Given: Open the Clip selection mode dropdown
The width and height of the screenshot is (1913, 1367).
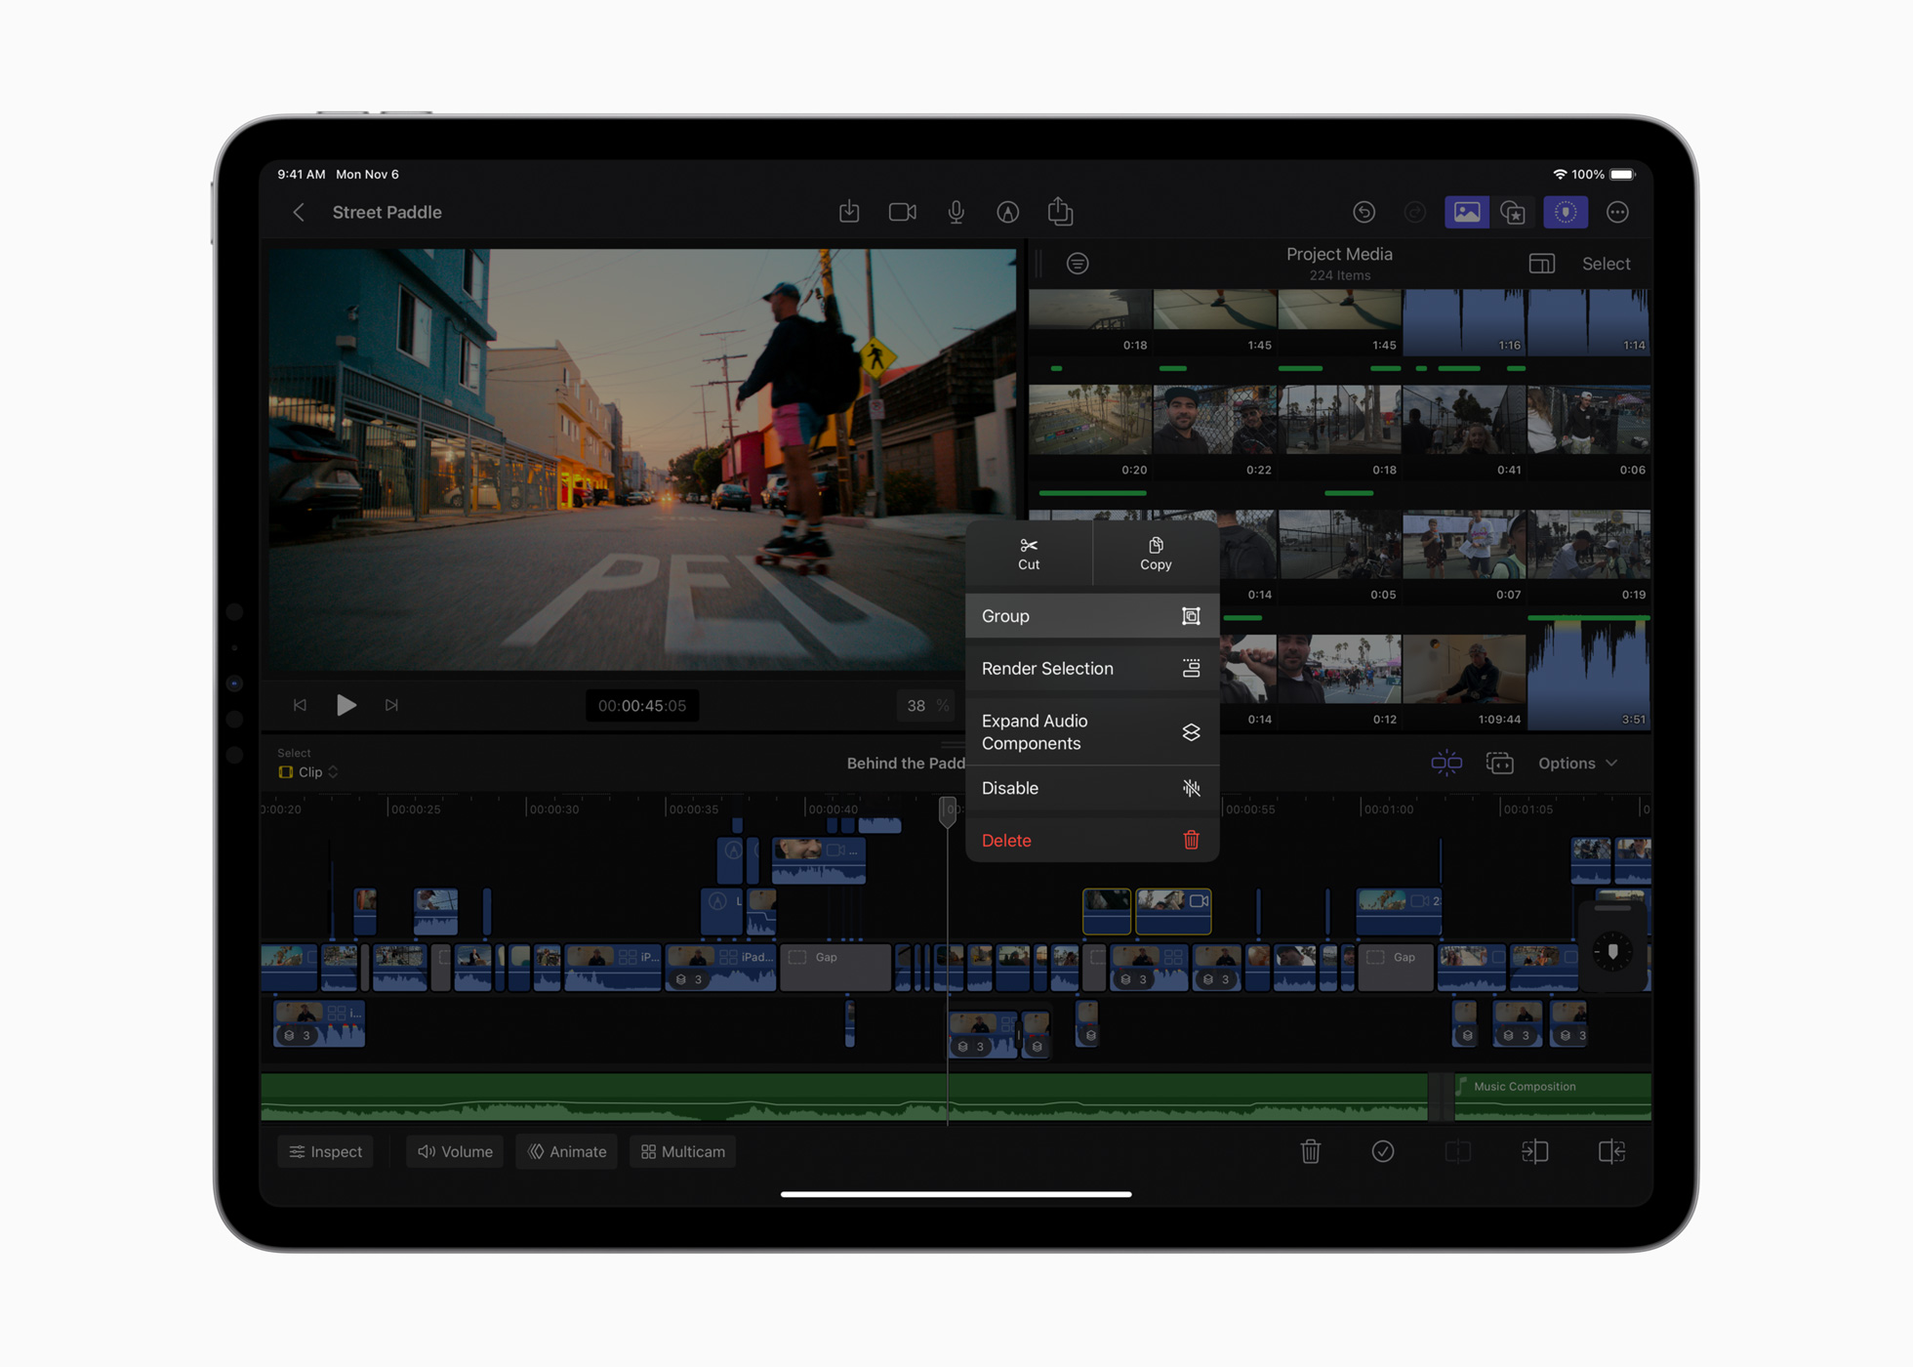Looking at the screenshot, I should tap(308, 771).
